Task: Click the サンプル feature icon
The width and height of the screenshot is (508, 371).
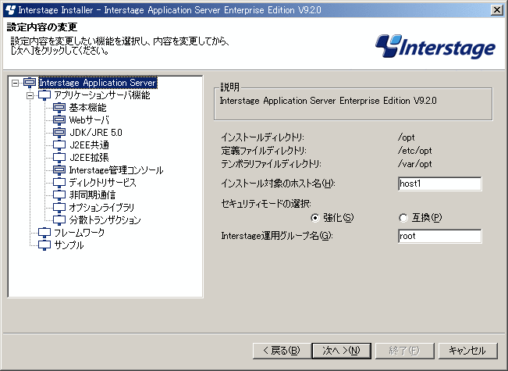Action: 44,245
